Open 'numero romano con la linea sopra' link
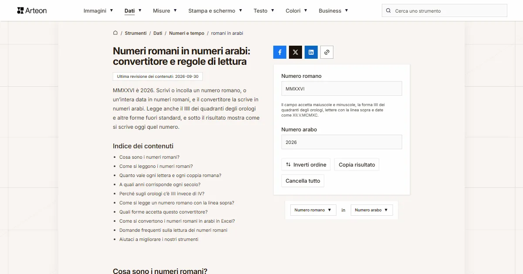 [177, 203]
